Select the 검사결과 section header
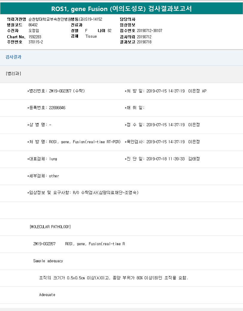Screen dimensions: 243x311 (13, 57)
